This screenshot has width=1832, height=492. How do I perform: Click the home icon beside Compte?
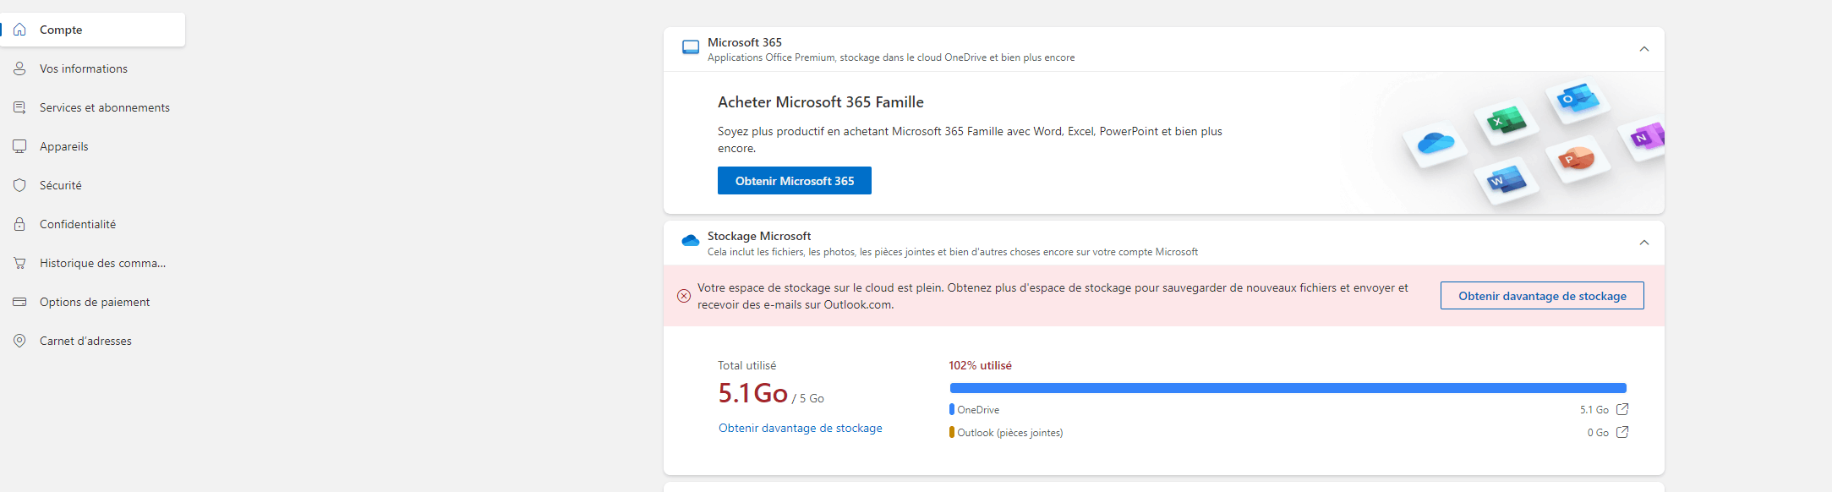(x=19, y=30)
